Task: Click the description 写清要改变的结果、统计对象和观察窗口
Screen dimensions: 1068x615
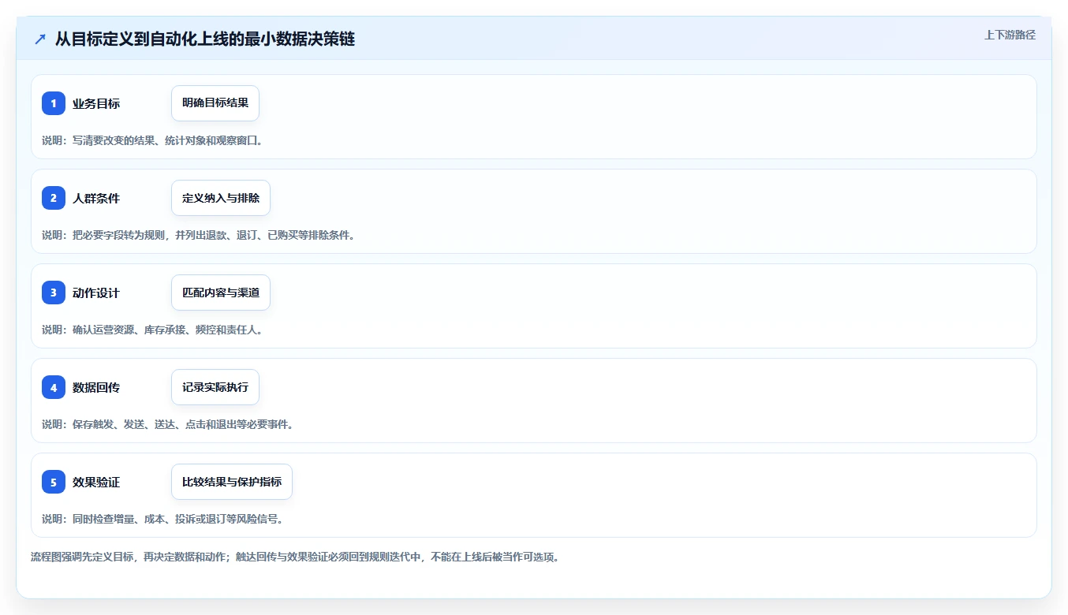Action: tap(152, 140)
